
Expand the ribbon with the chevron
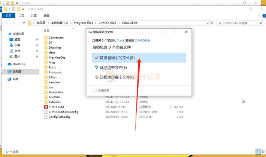(x=259, y=16)
